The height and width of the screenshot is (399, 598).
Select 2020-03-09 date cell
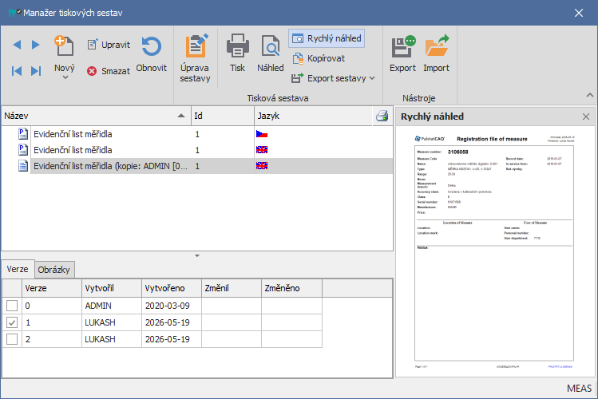(x=172, y=306)
